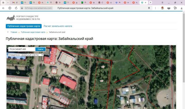Click the building labeled 5 on map
Viewport: 185px width, 109px height.
point(17,101)
